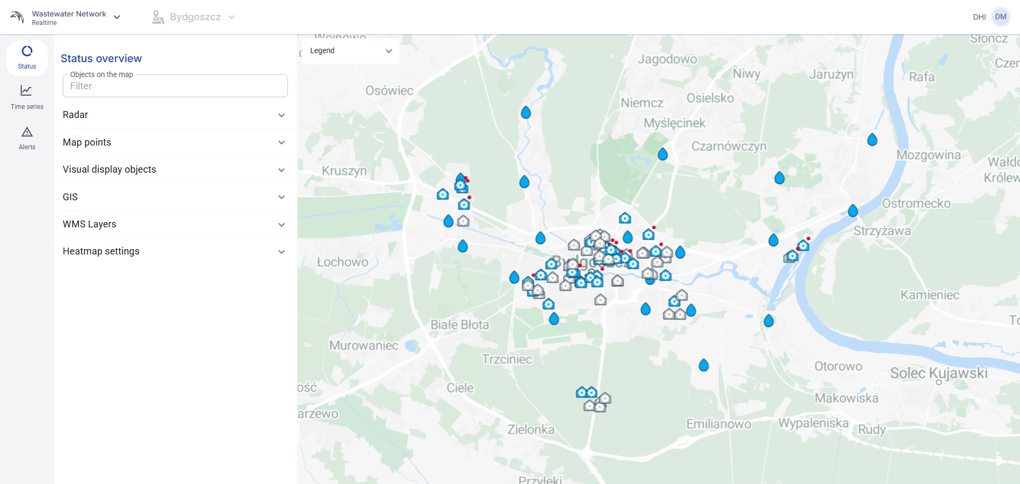Select water drop marker near Rafa
This screenshot has height=484, width=1020.
872,140
